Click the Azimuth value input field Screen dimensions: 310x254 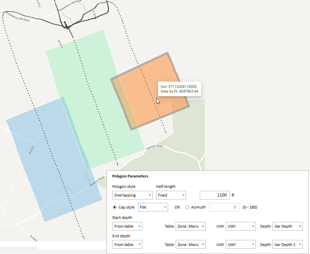[x=224, y=207]
